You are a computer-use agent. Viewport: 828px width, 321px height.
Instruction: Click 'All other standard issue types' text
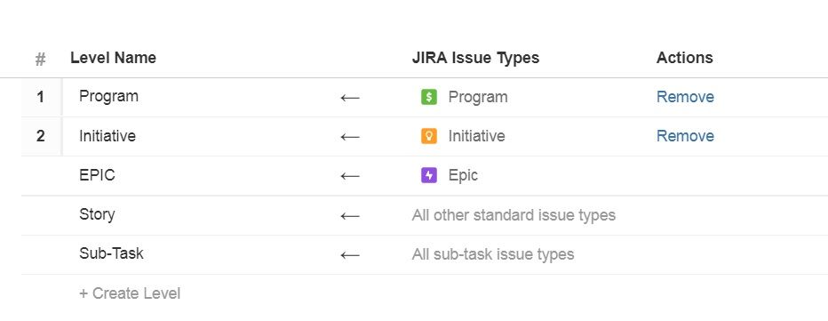(x=514, y=215)
